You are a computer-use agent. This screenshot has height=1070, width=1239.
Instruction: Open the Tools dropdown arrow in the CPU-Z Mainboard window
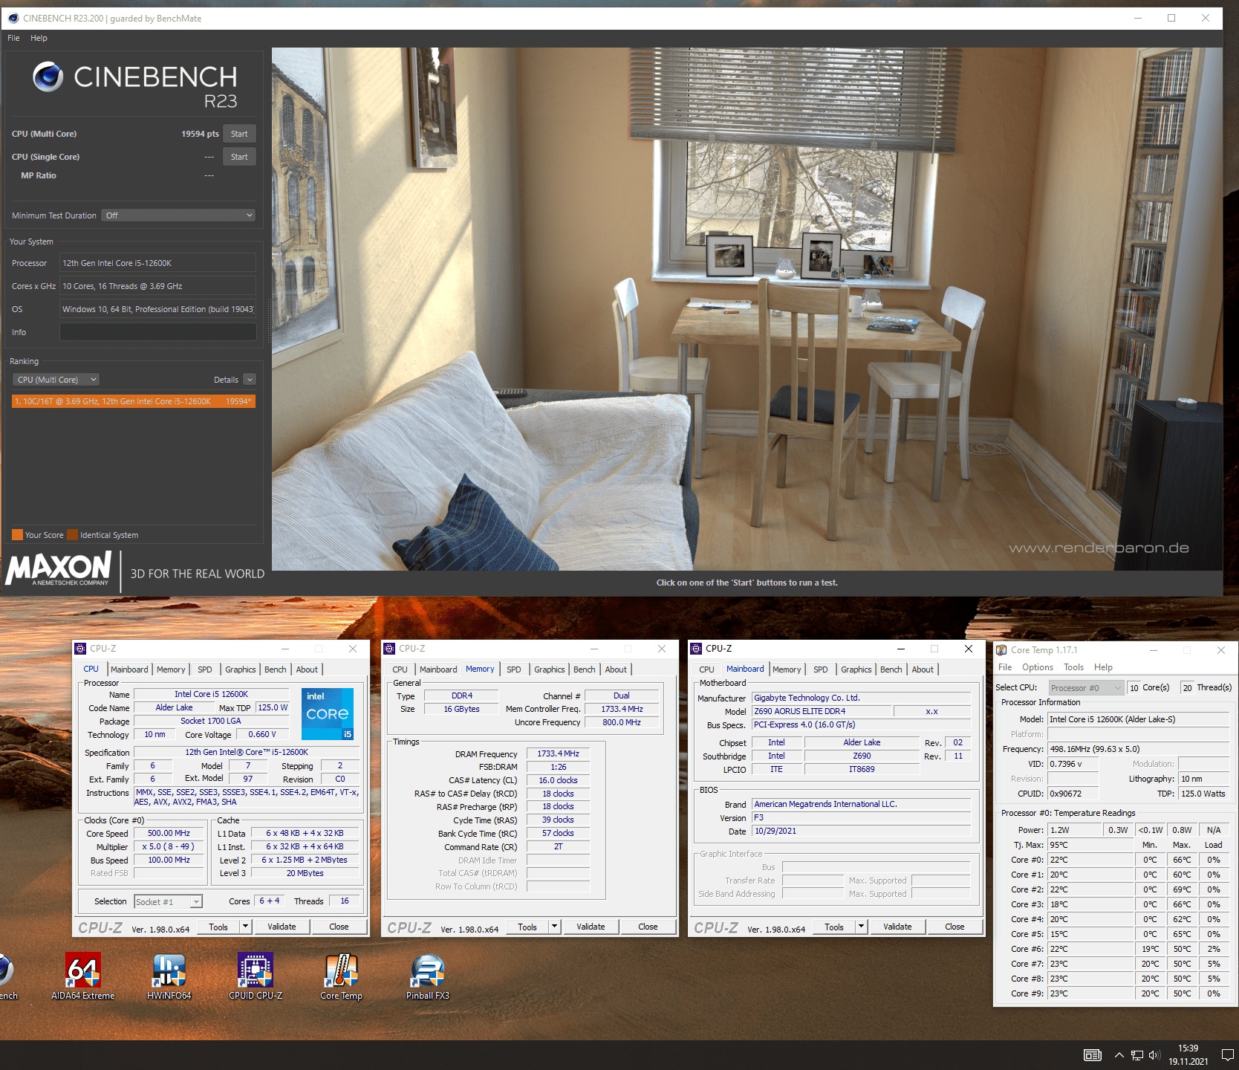tap(861, 927)
